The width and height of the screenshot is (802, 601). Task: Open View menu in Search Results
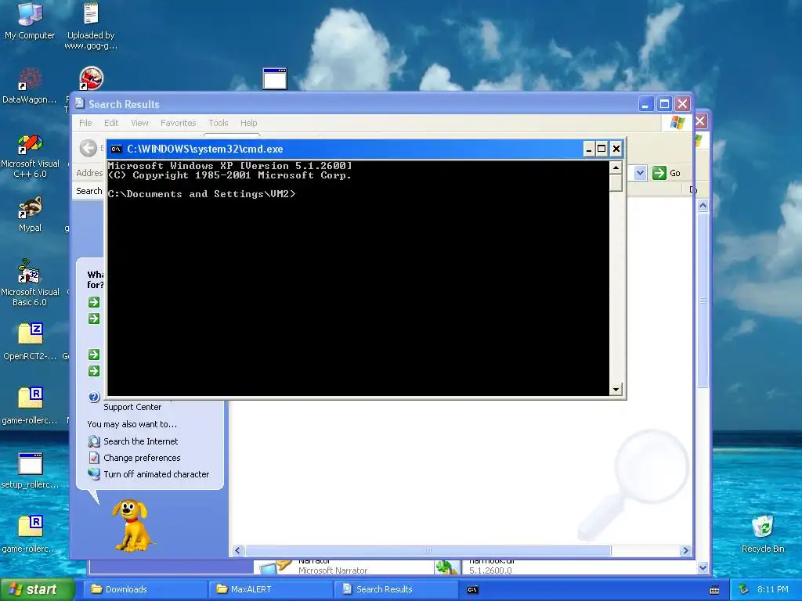point(139,123)
